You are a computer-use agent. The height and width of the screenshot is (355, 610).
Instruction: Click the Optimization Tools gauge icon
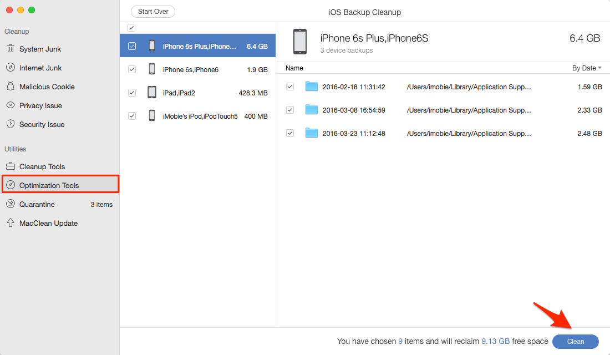(11, 185)
